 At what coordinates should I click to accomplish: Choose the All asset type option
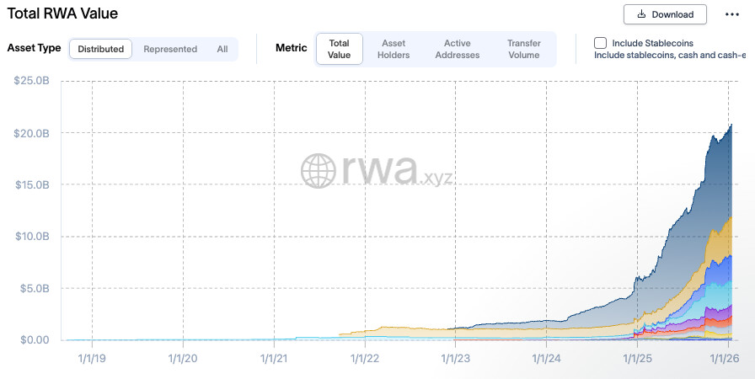coord(222,49)
